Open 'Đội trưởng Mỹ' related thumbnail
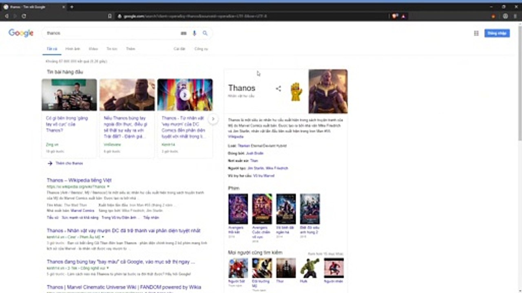Screen dimensions: 522x293 [262, 268]
